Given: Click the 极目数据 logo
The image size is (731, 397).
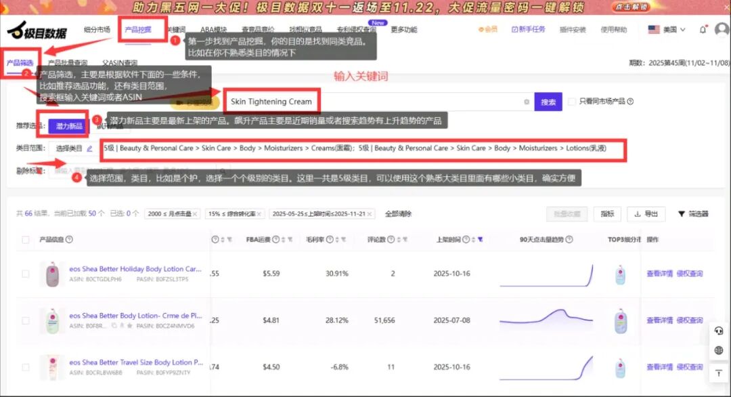Looking at the screenshot, I should (37, 31).
